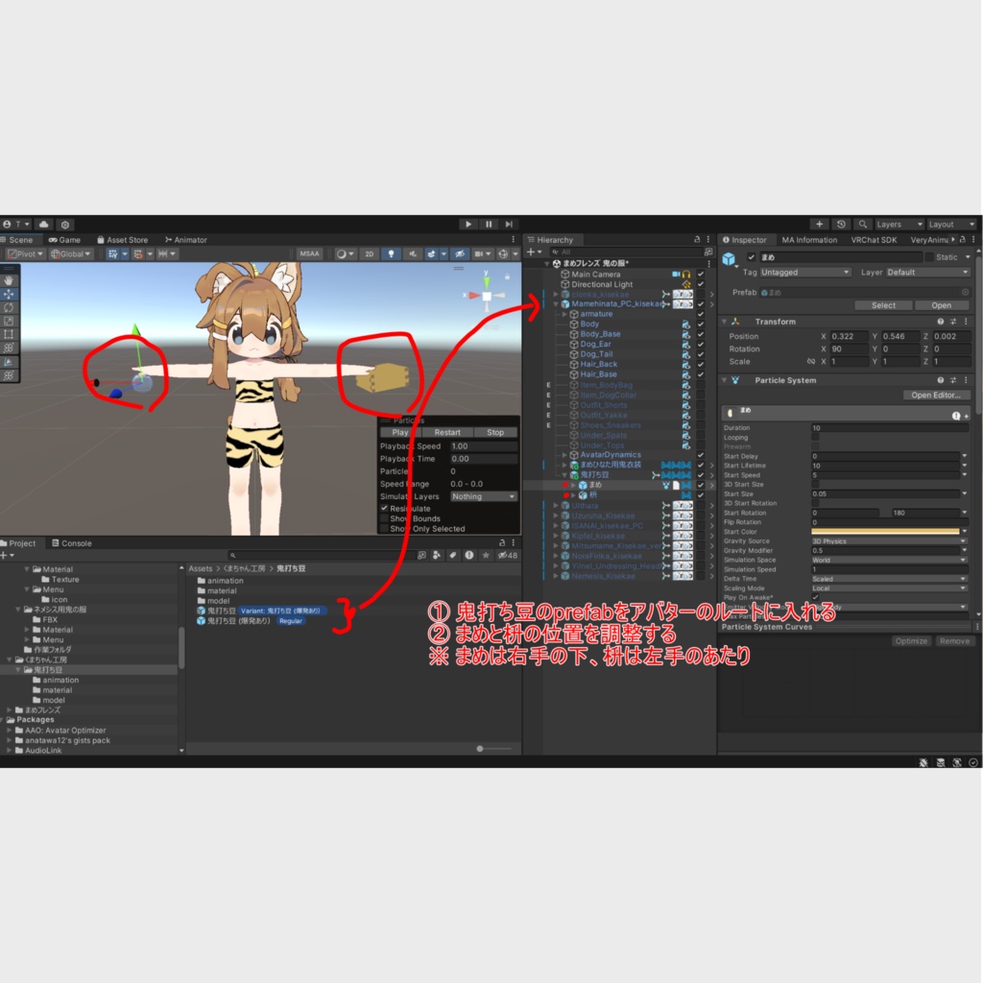Switch to the Game tab
This screenshot has height=983, width=983.
pos(64,240)
